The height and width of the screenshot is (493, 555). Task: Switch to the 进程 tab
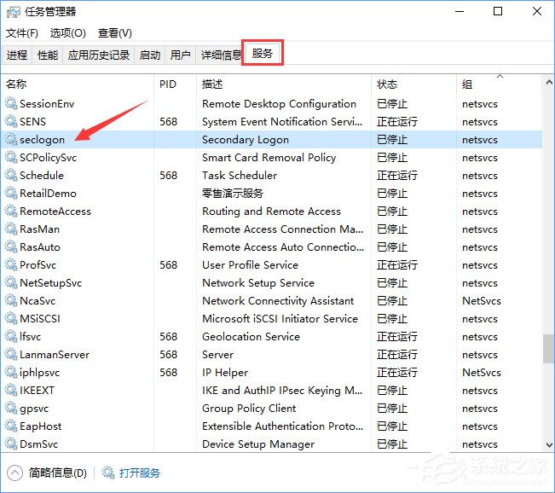click(17, 55)
